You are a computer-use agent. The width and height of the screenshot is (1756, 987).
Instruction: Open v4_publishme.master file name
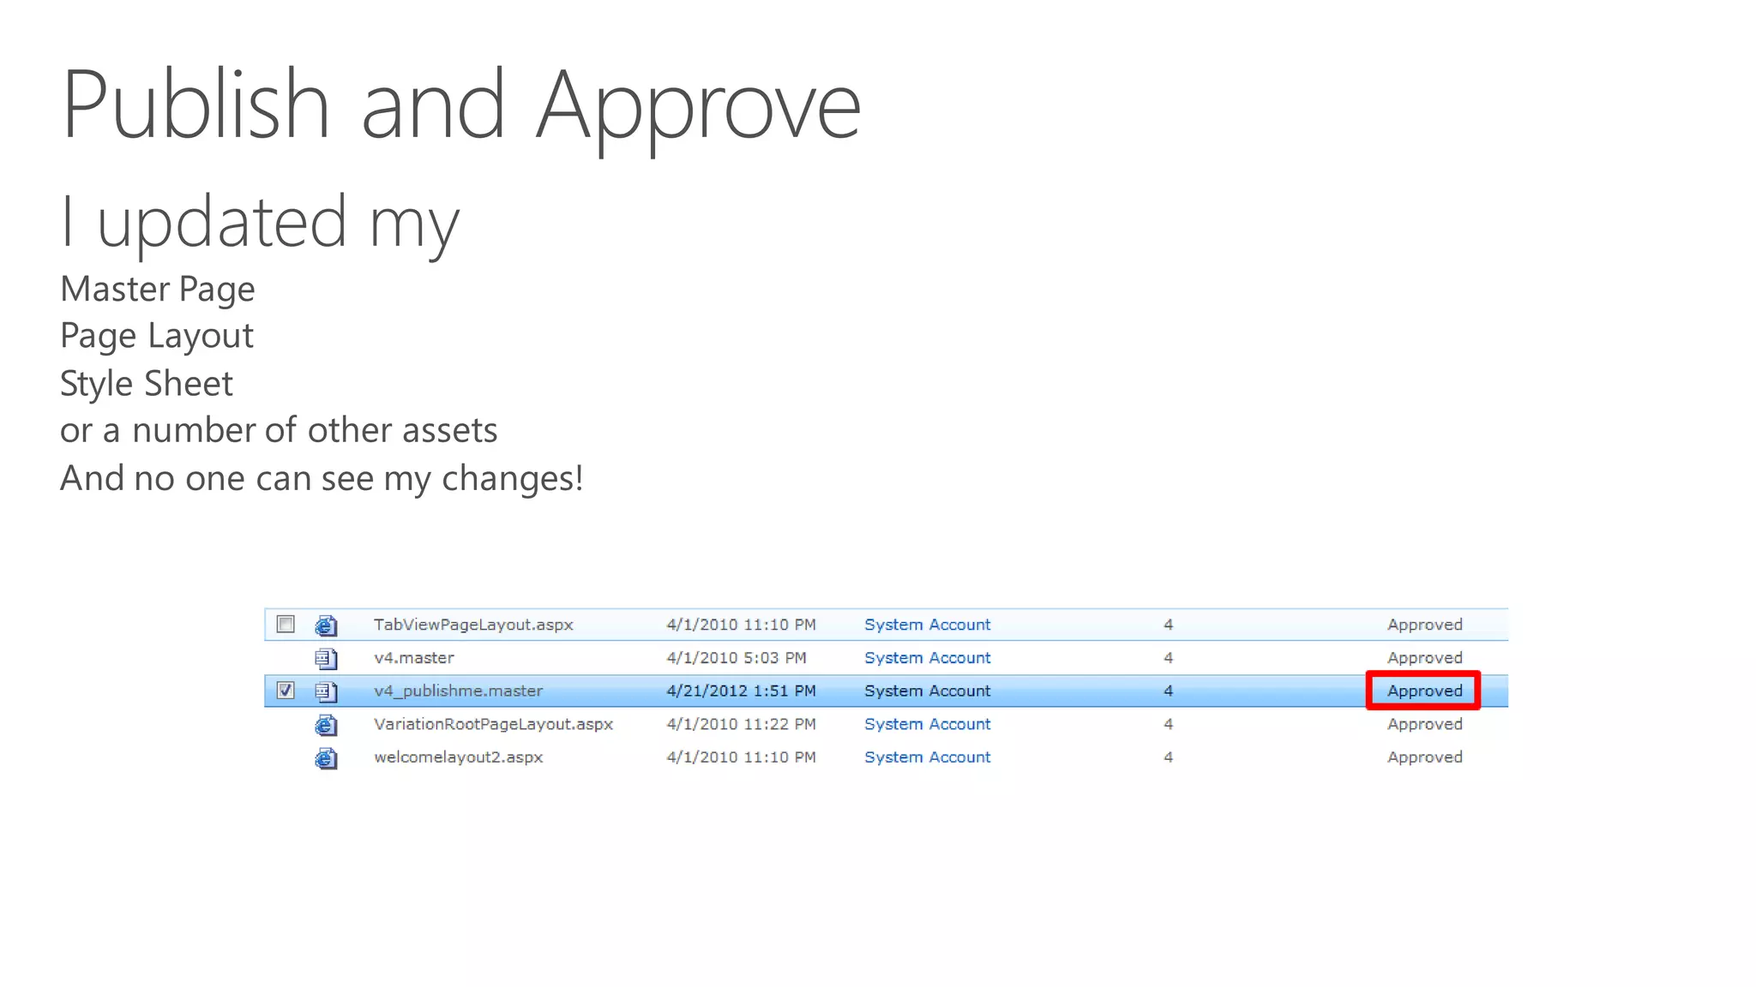point(458,691)
